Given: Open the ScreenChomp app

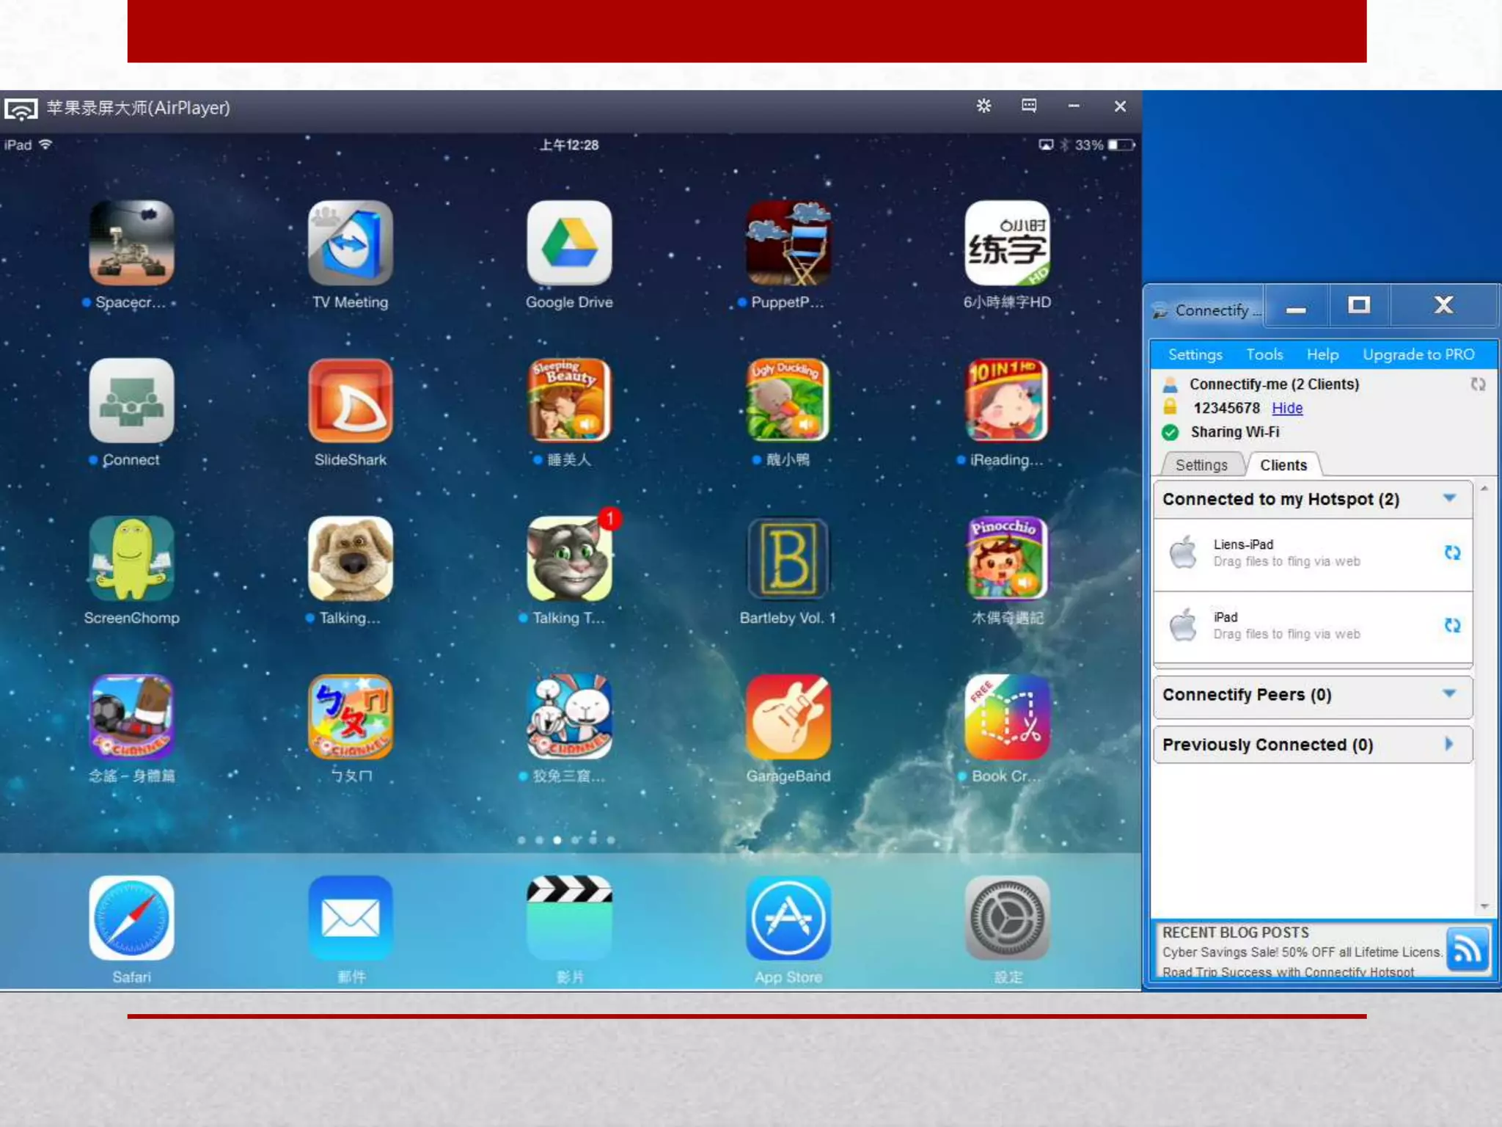Looking at the screenshot, I should (x=131, y=559).
